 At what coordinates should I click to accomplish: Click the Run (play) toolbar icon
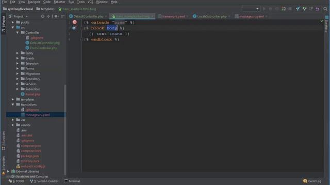(x=264, y=9)
